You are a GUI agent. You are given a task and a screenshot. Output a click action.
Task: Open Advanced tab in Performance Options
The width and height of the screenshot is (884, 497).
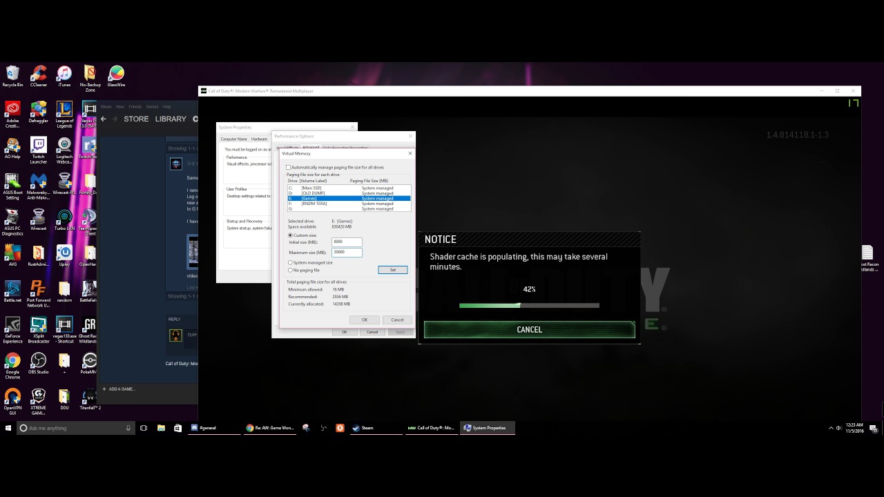pos(311,147)
